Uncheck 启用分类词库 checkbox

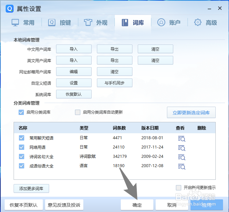[x=21, y=112]
